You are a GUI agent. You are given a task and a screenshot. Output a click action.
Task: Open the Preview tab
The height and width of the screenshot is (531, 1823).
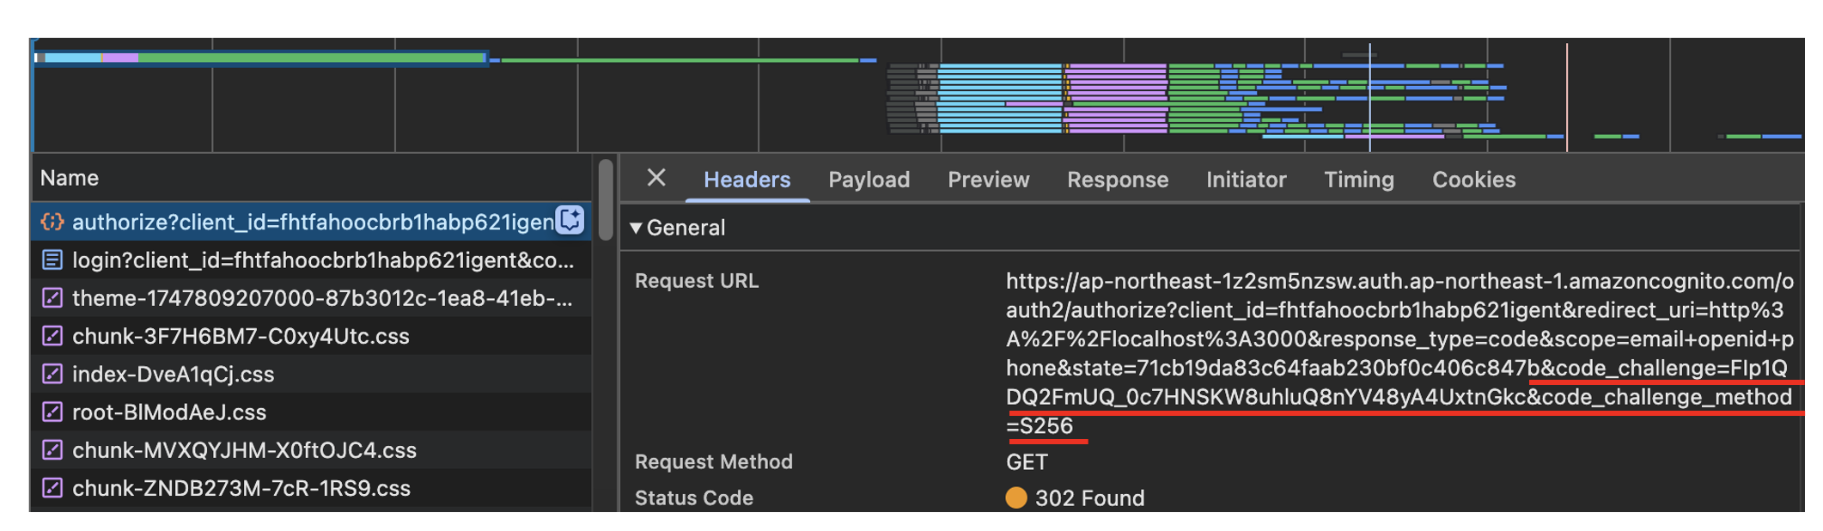pyautogui.click(x=988, y=180)
